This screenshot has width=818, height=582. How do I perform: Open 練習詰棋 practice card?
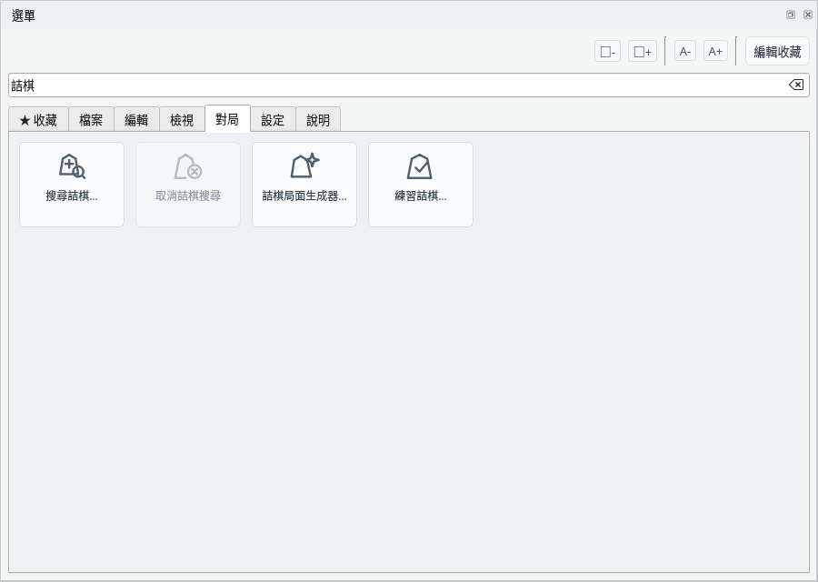[421, 185]
